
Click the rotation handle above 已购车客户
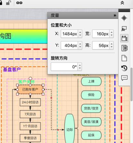(x=30, y=78)
